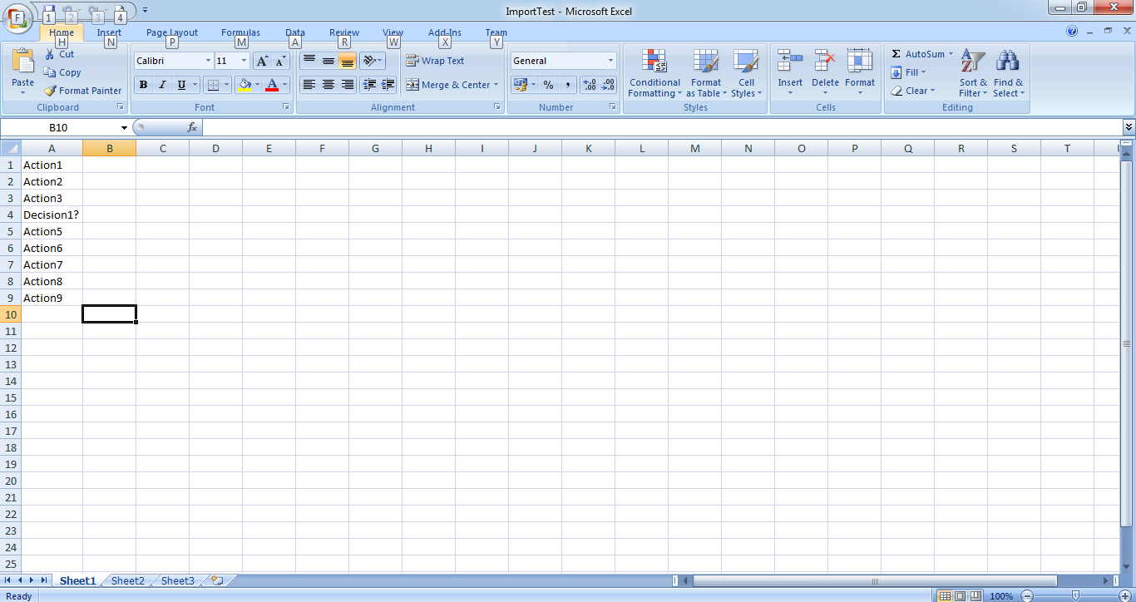Image resolution: width=1136 pixels, height=602 pixels.
Task: Select all cells with corner button
Action: pos(11,148)
